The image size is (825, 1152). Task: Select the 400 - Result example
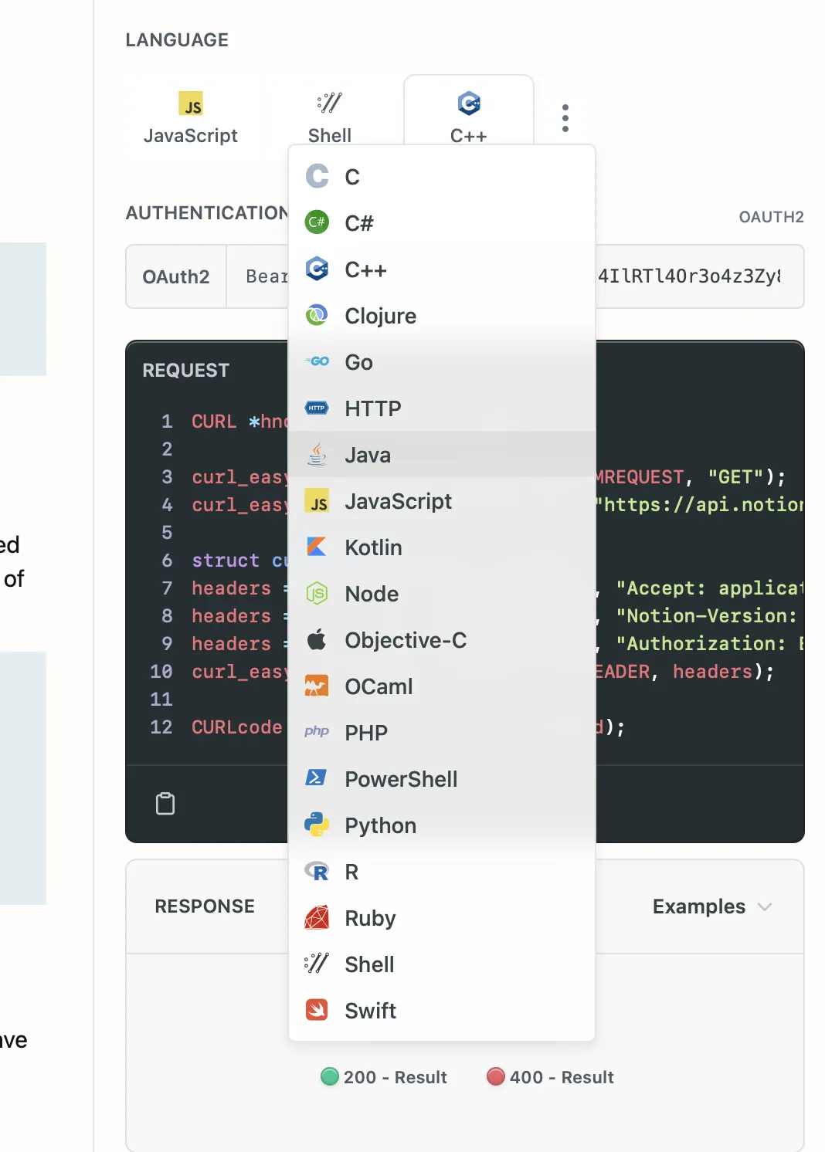550,1077
